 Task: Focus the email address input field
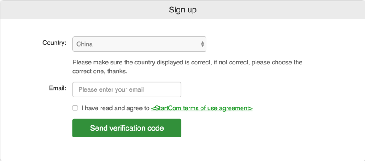click(x=127, y=89)
